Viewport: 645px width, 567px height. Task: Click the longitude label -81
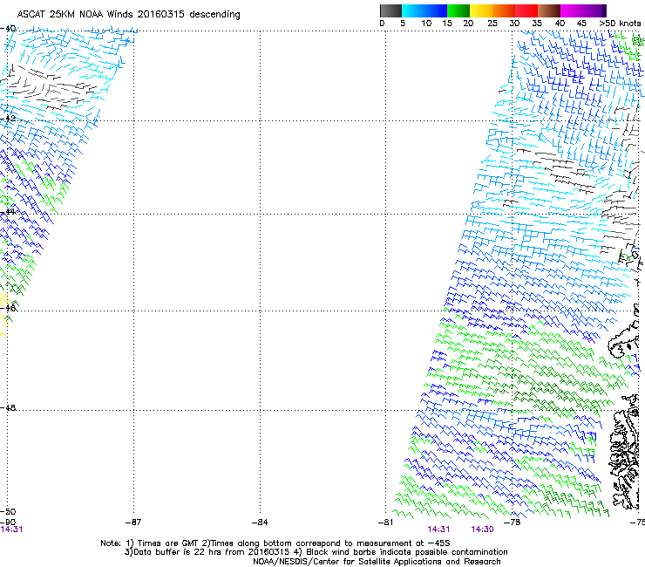[385, 523]
